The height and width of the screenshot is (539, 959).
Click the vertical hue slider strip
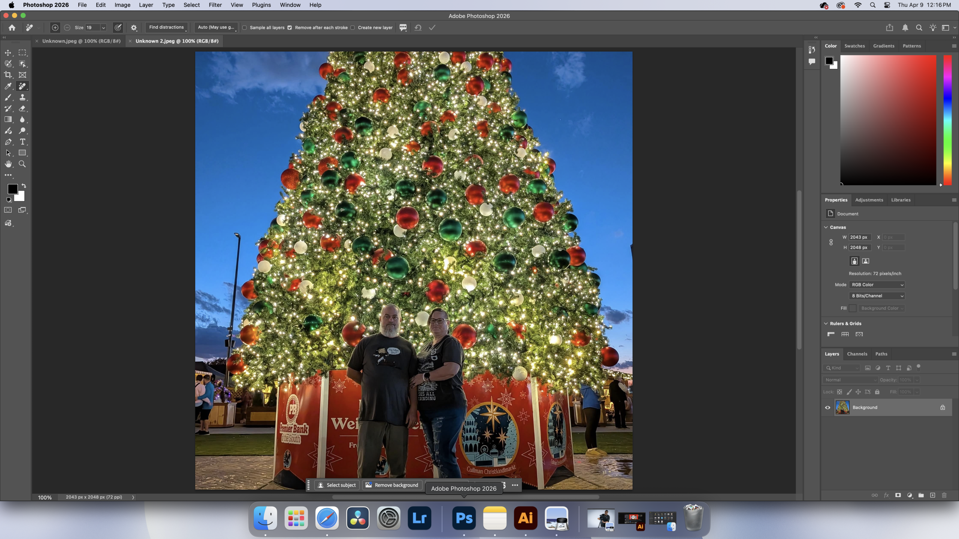[x=947, y=120]
